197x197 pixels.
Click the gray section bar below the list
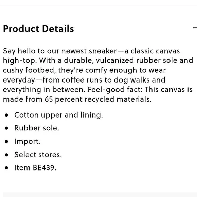[x=100, y=195]
